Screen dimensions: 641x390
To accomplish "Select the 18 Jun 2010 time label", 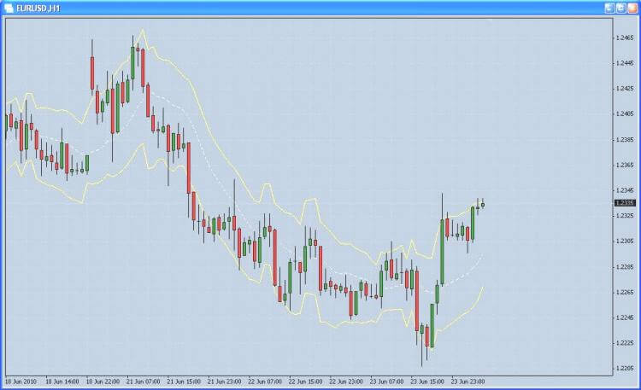I will (x=21, y=381).
